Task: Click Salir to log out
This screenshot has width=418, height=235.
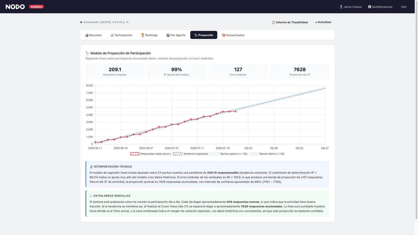Action: (x=404, y=7)
